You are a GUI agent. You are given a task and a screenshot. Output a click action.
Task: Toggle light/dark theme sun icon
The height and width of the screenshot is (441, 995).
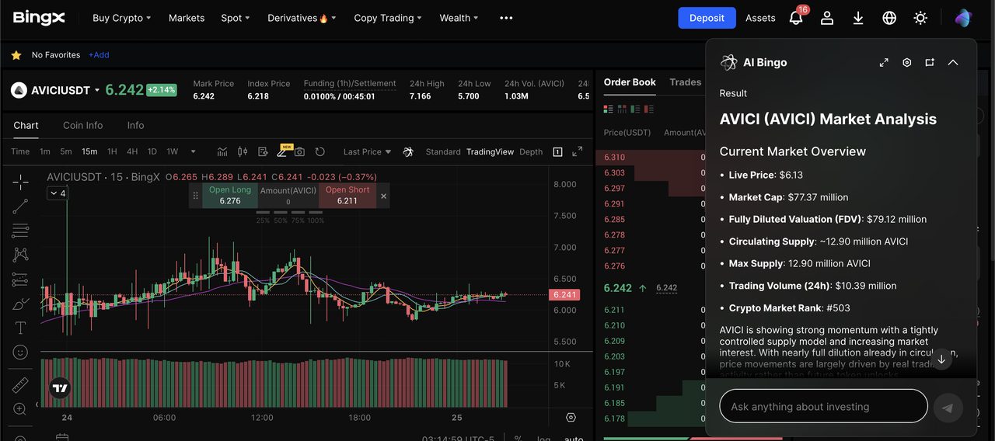[920, 18]
